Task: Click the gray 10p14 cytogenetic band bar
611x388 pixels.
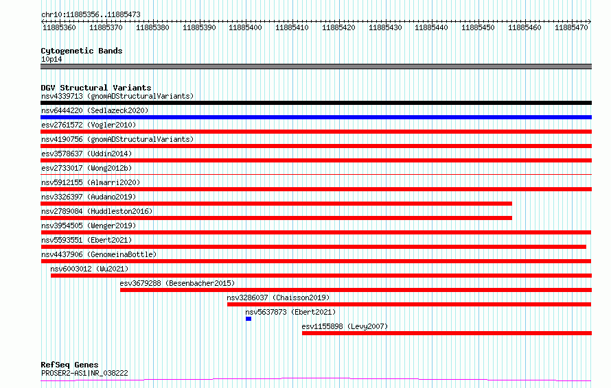Action: point(316,66)
